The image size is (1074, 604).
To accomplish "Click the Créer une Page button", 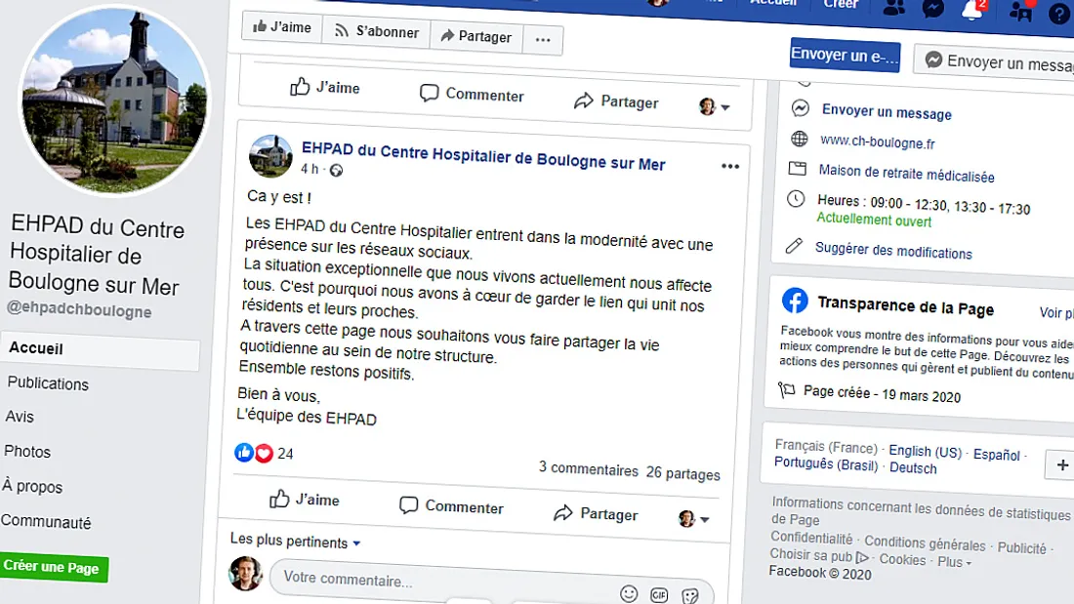I will pyautogui.click(x=54, y=567).
